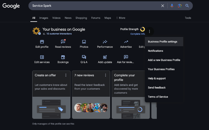Image resolution: width=209 pixels, height=130 pixels.
Task: Clear the search box text
Action: click(163, 6)
